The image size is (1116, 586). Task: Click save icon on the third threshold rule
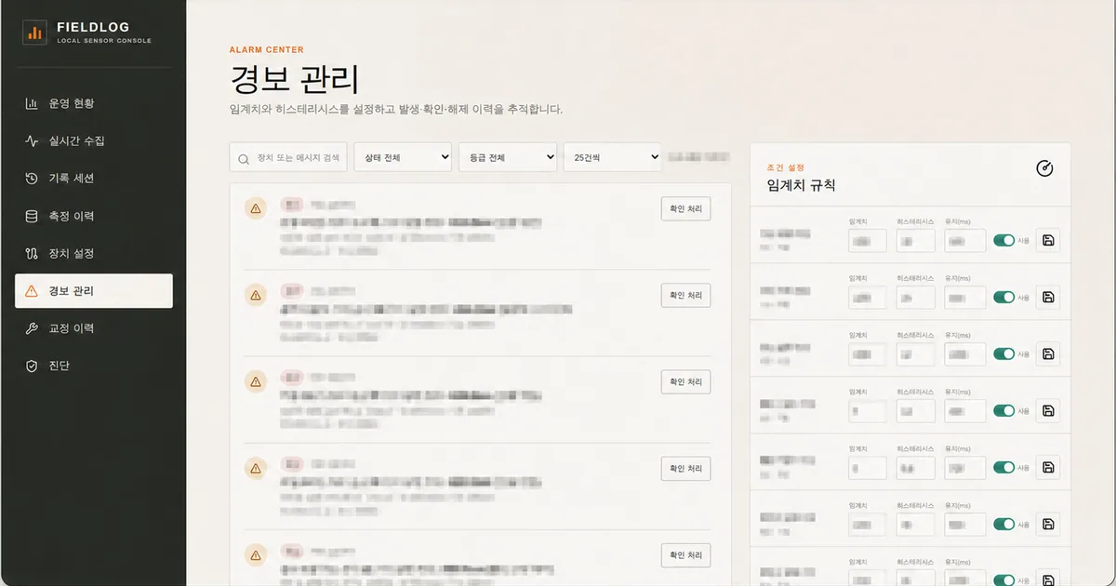1048,354
